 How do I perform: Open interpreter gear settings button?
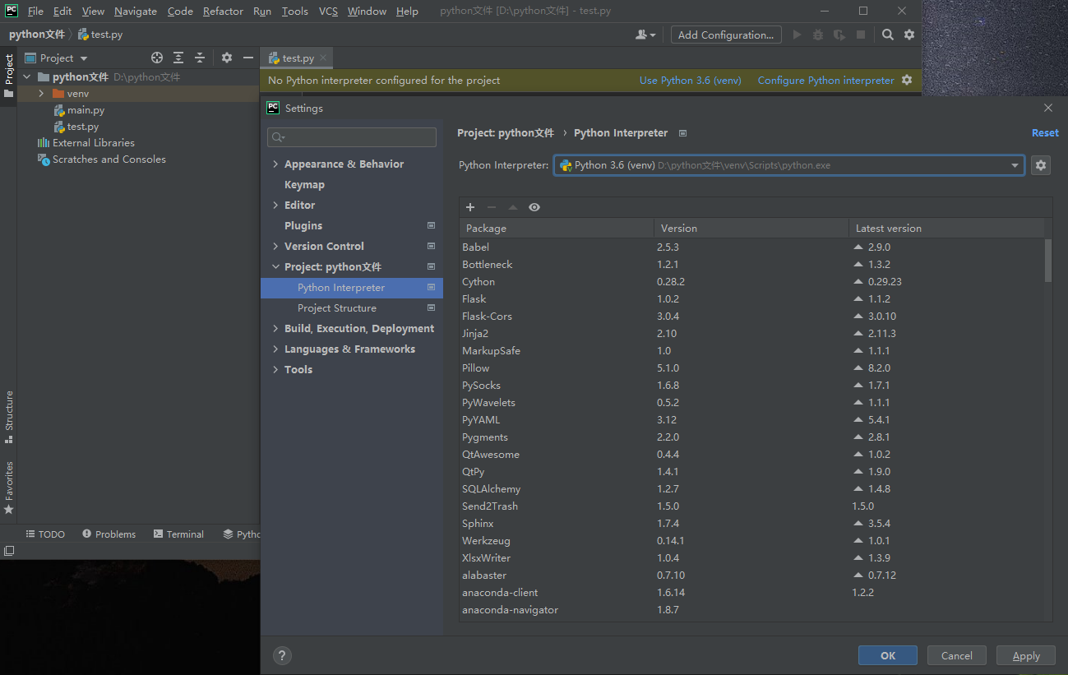click(1041, 165)
